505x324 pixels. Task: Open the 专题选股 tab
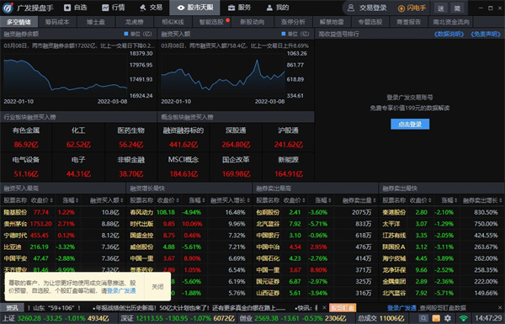click(370, 22)
